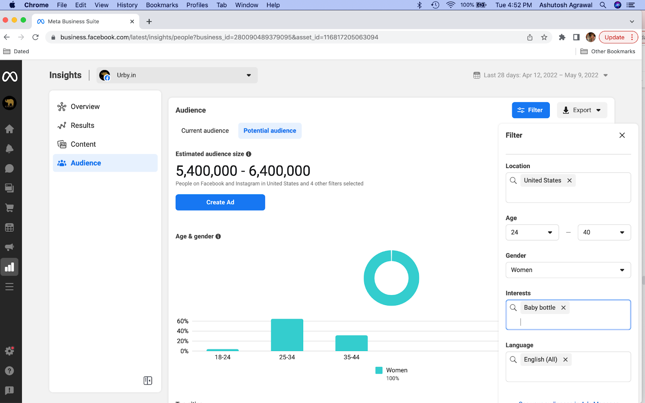Click the Meta logo in the sidebar
This screenshot has height=403, width=645.
10,76
